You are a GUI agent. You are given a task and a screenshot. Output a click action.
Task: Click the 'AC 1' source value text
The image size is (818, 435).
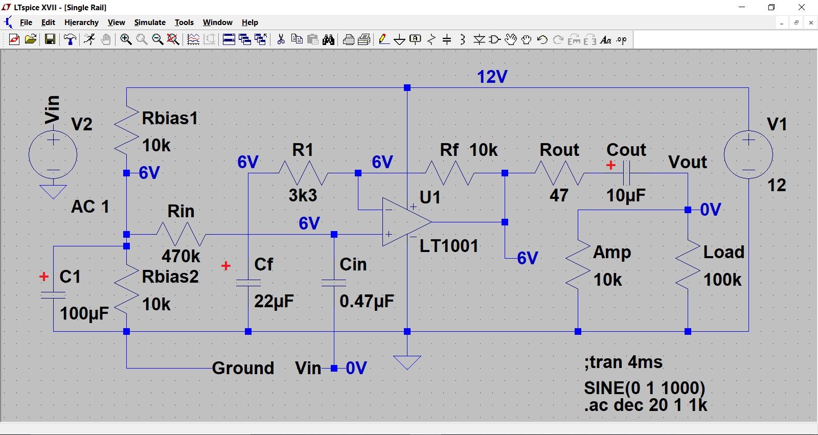tap(90, 207)
